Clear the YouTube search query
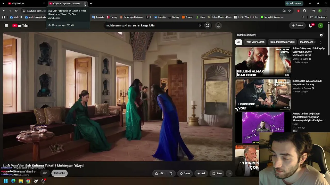Viewport: 330px width, 185px height. pyautogui.click(x=200, y=25)
